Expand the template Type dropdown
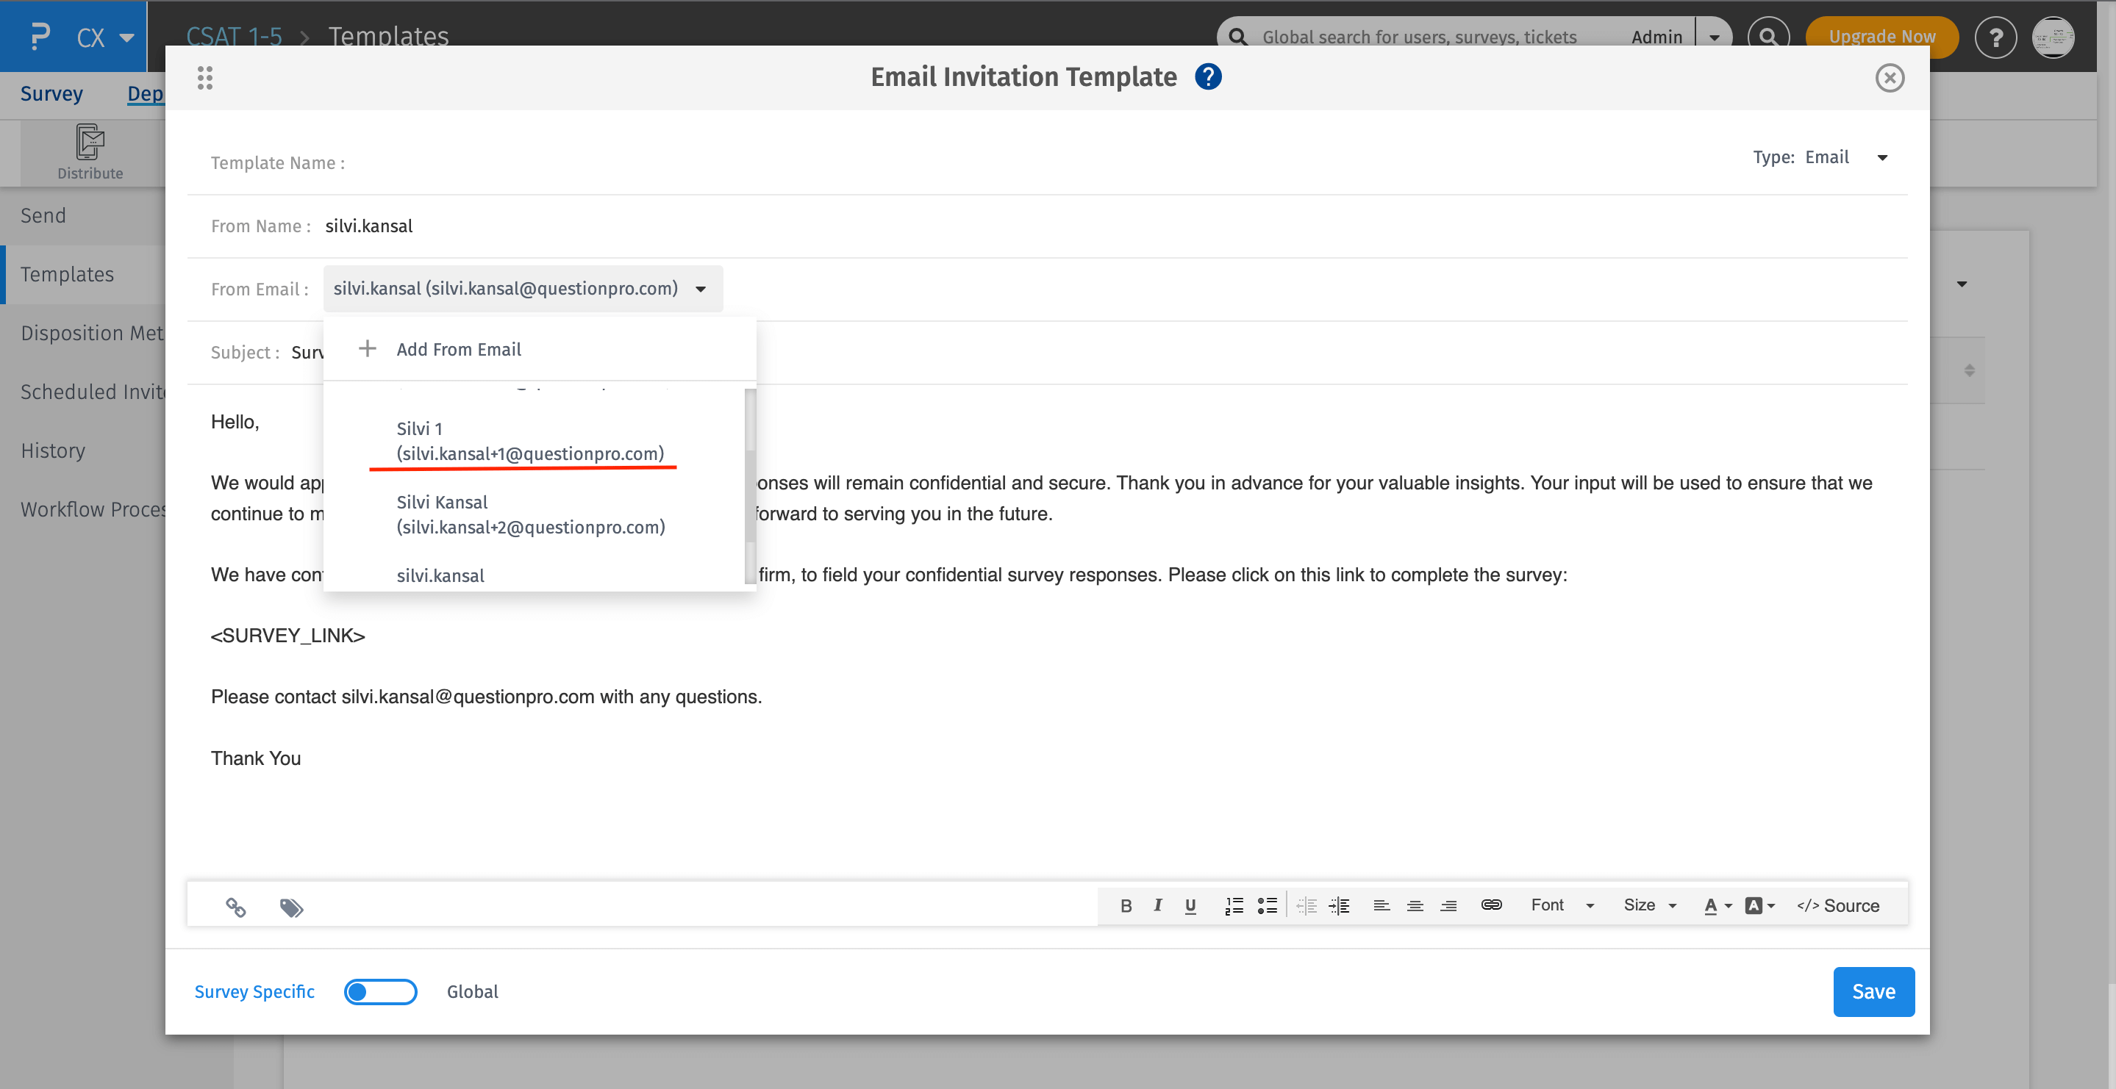The width and height of the screenshot is (2116, 1089). click(x=1882, y=157)
